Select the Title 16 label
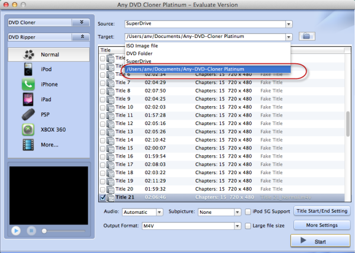This screenshot has height=253, width=355. (x=124, y=156)
